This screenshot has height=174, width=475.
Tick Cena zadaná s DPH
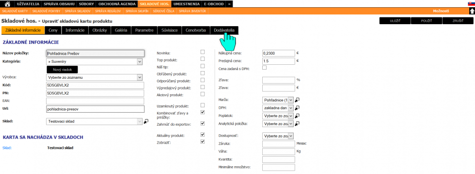coord(264,68)
